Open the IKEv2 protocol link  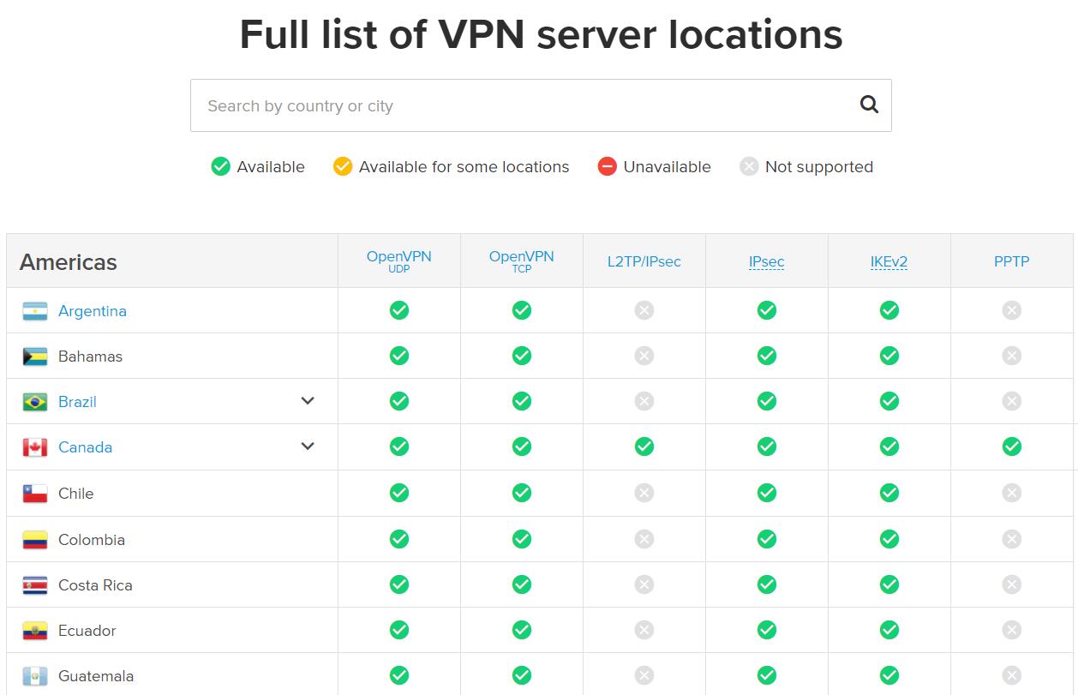pos(889,262)
